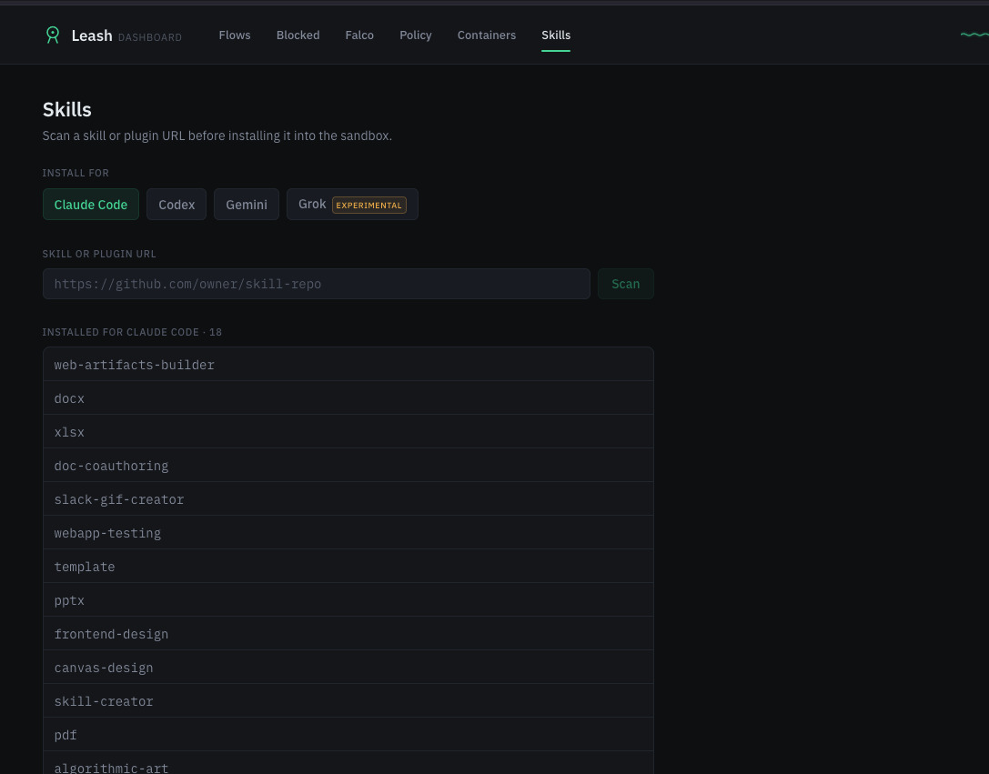Click the DASHBOARD label beside Leash
Screen dimensions: 989x774
[x=150, y=38]
